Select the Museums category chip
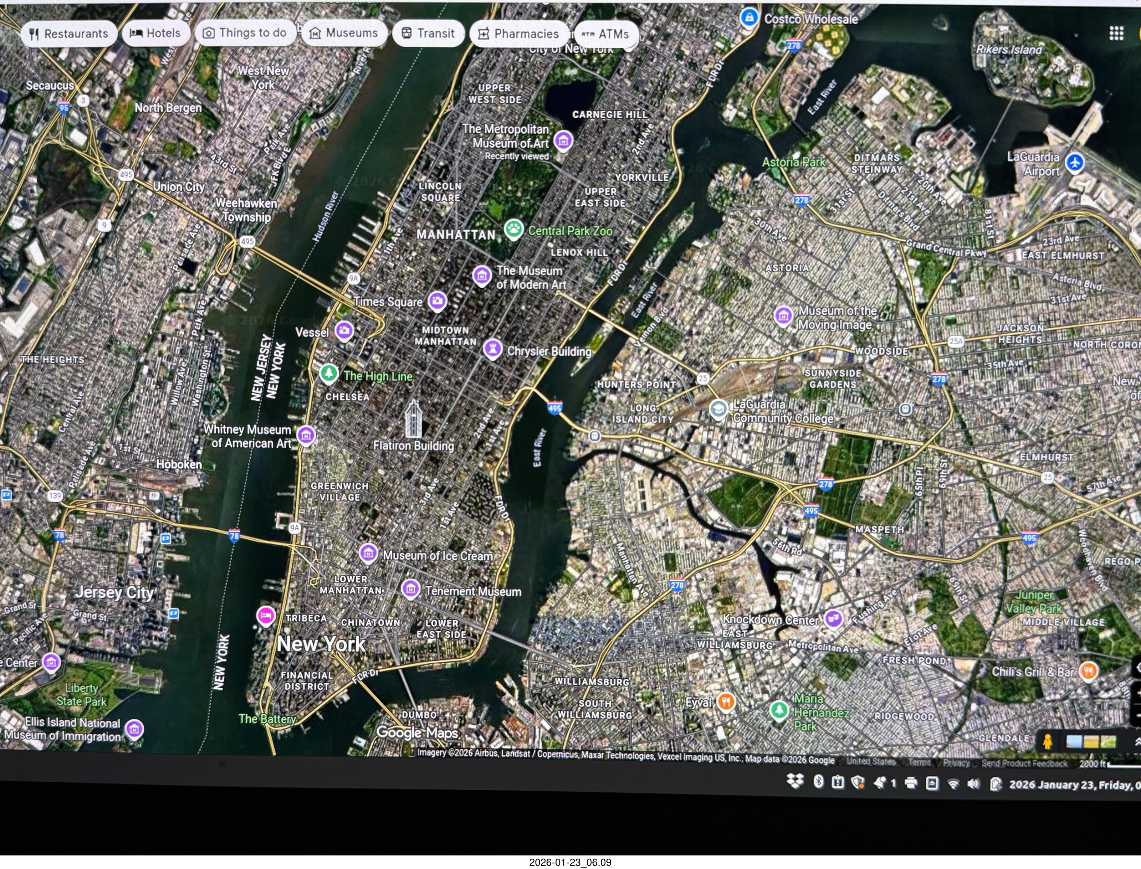This screenshot has width=1141, height=869. 344,33
